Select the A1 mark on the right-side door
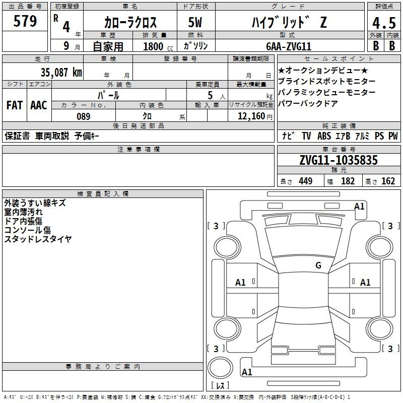Screen dimensions: 403x403 coord(365,283)
